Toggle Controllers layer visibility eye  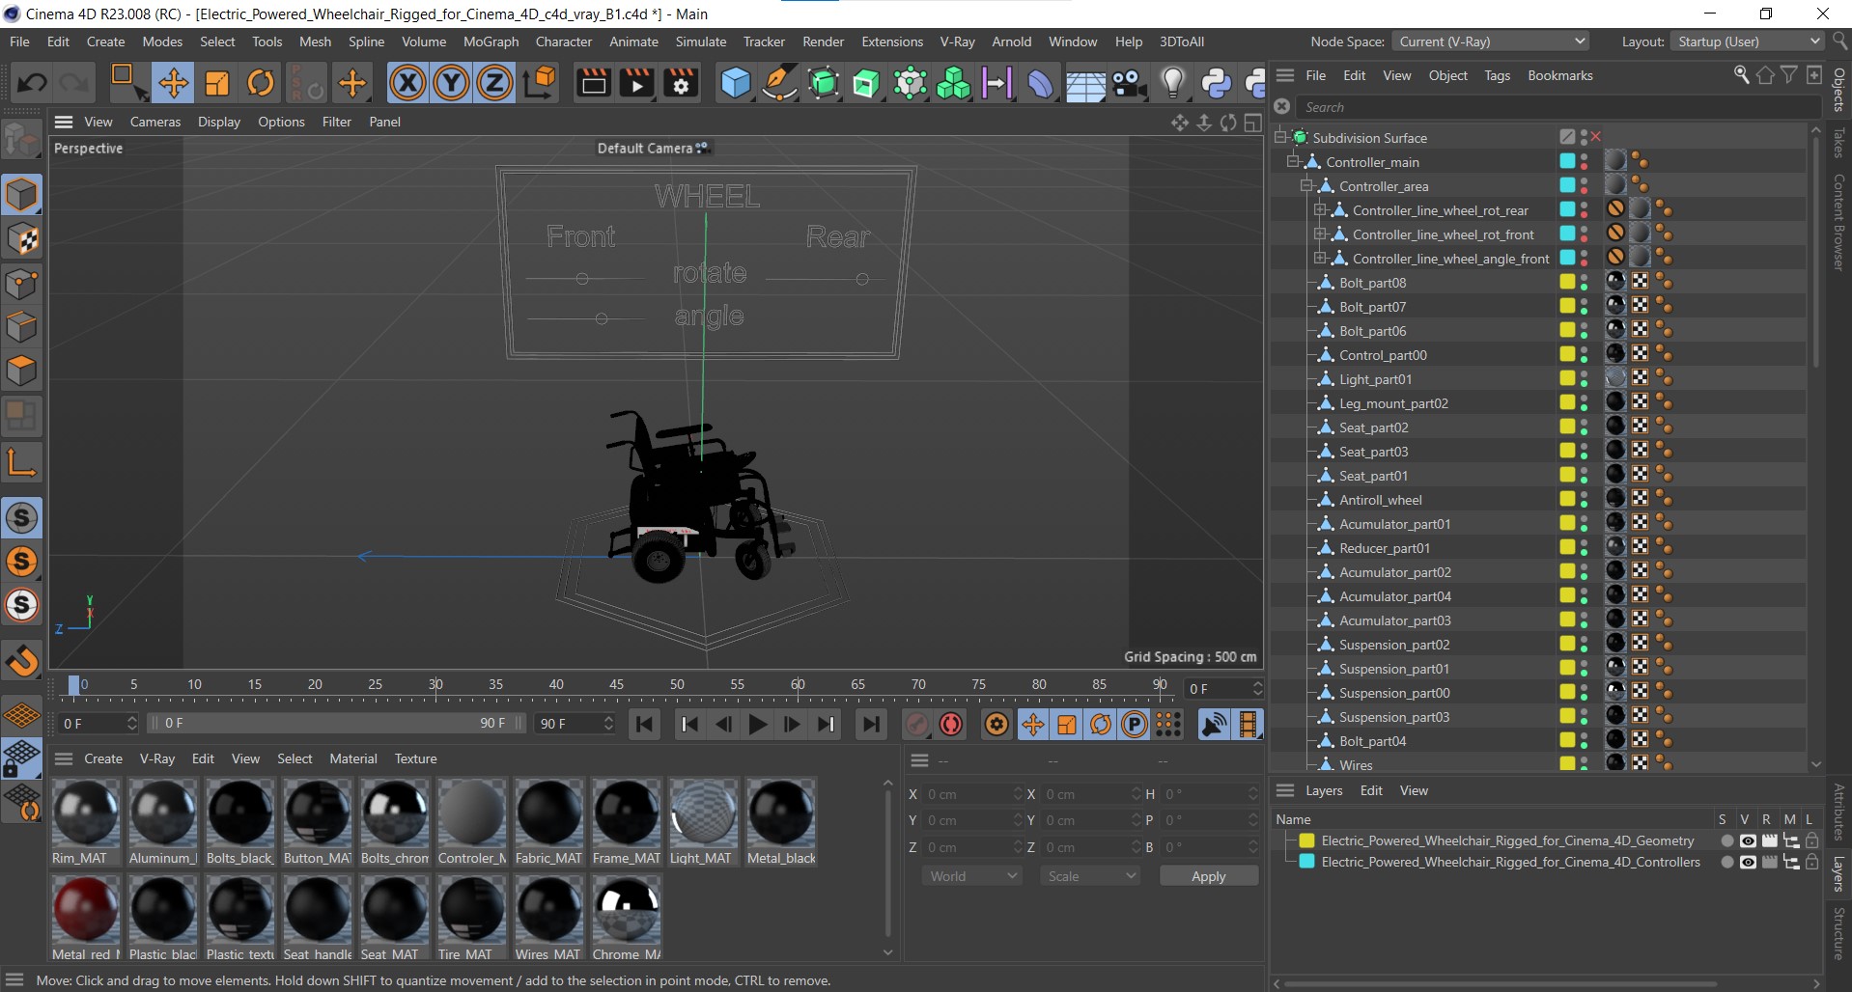(x=1748, y=862)
